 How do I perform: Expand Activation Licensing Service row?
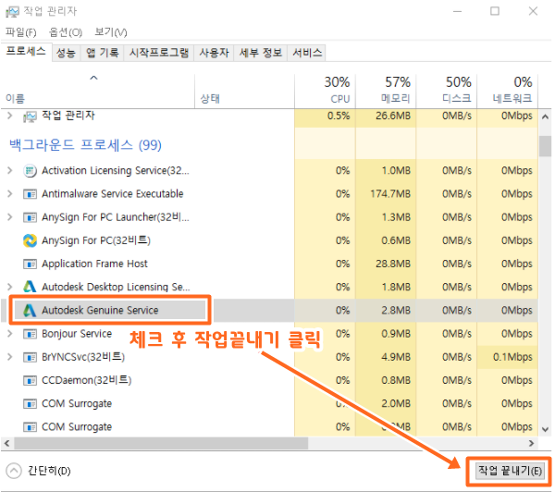point(10,170)
